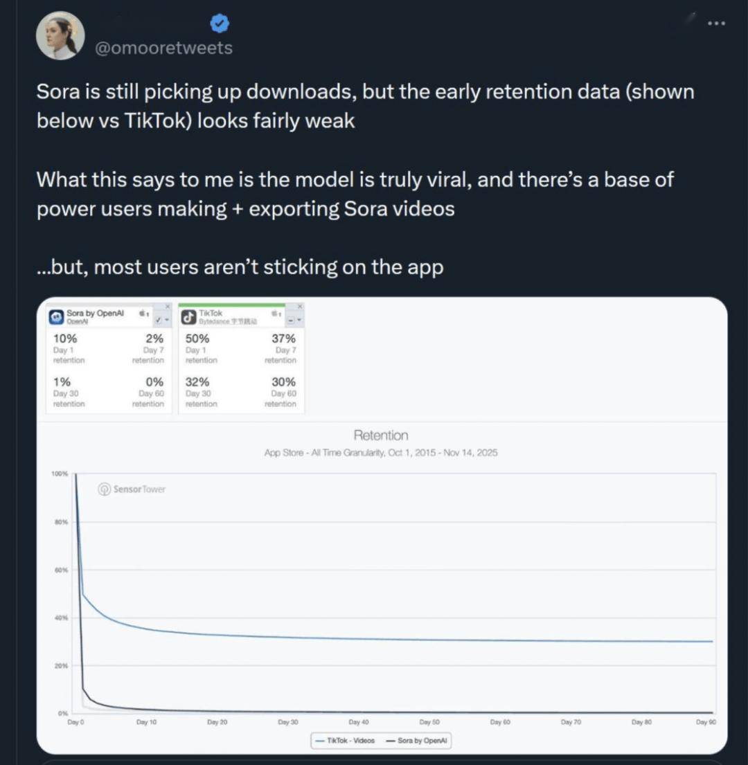748x765 pixels.
Task: Toggle TikTok - Videos series in legend
Action: [x=344, y=740]
